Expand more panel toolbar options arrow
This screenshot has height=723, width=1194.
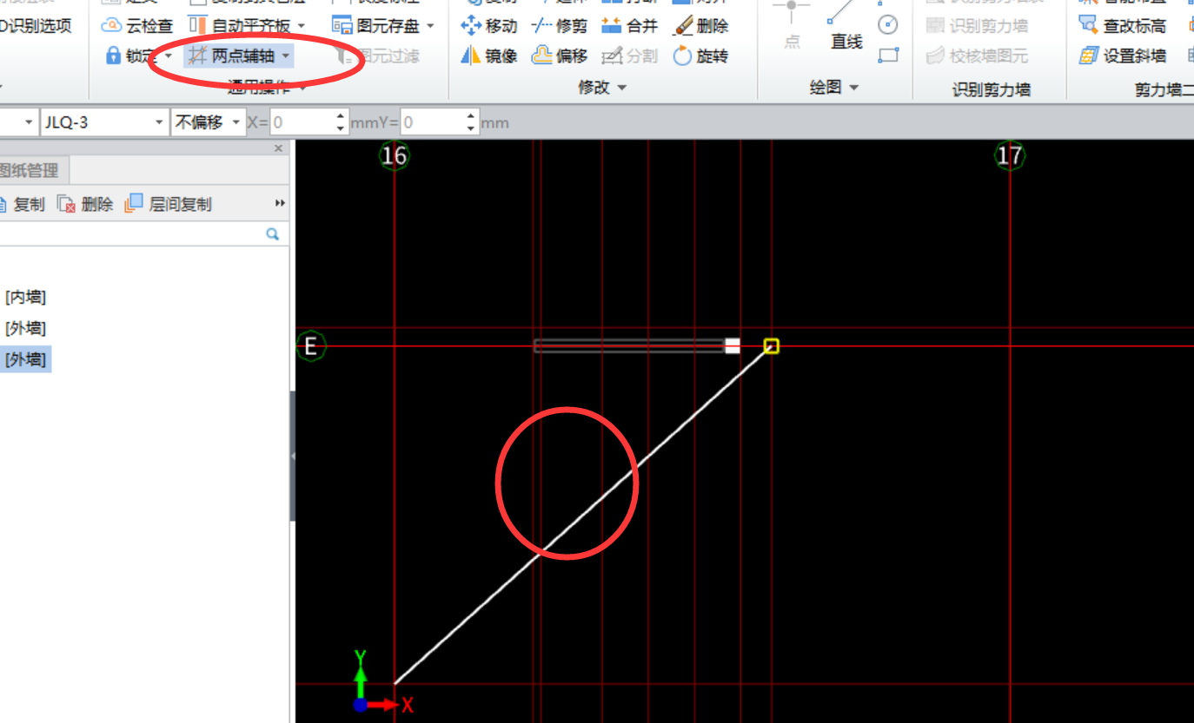(x=280, y=204)
